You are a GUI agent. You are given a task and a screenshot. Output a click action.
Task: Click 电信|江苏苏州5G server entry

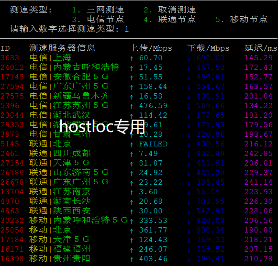(69, 106)
